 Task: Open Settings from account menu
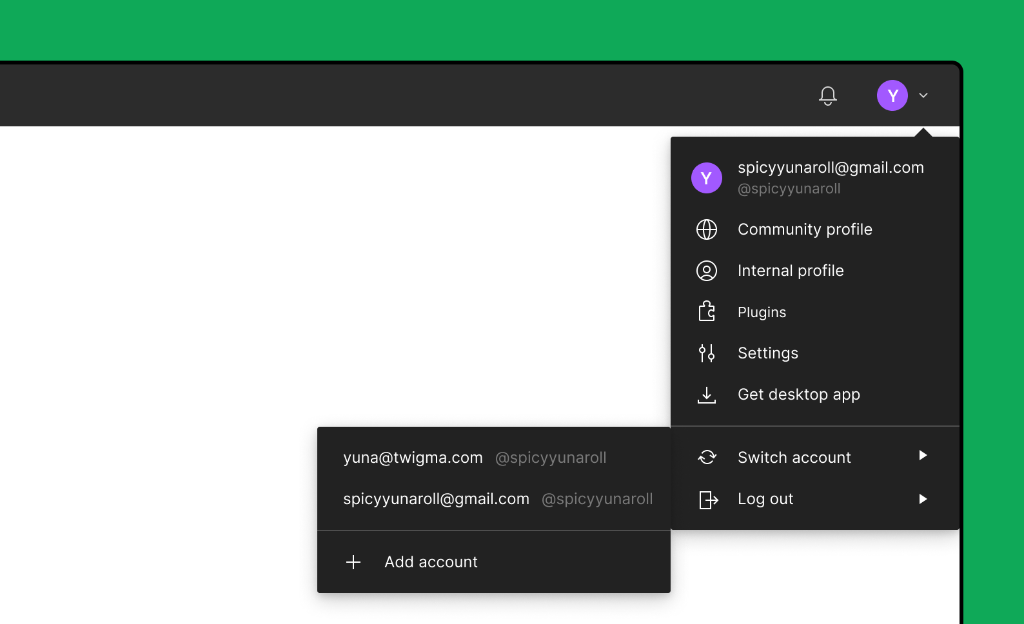tap(815, 353)
